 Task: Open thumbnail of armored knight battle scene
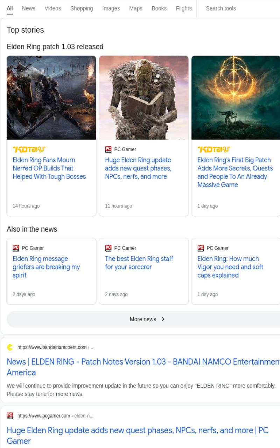pos(51,98)
